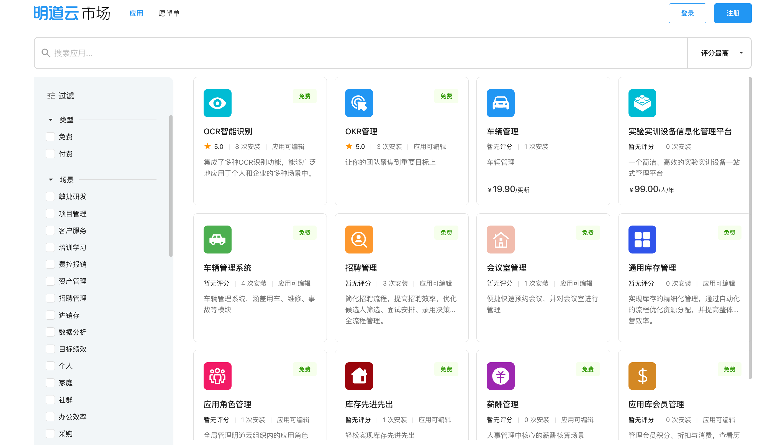Open the 薪酬管理 app title

[502, 404]
